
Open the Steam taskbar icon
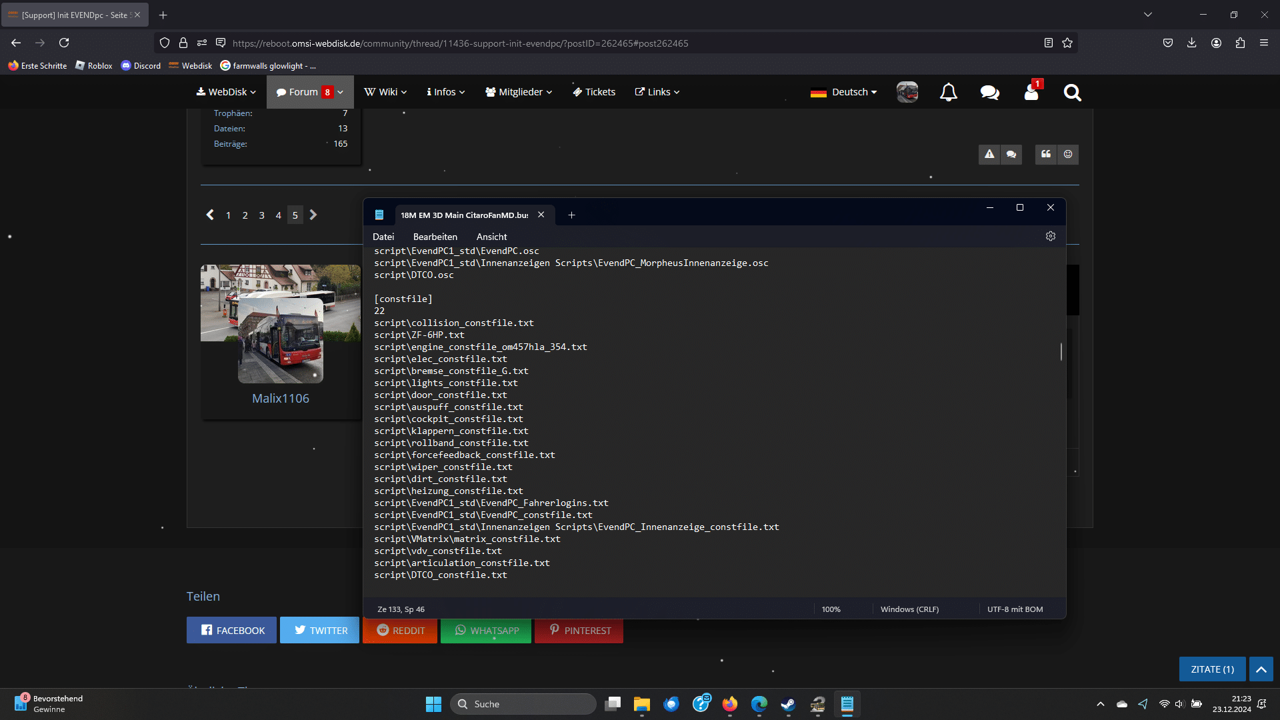click(788, 704)
